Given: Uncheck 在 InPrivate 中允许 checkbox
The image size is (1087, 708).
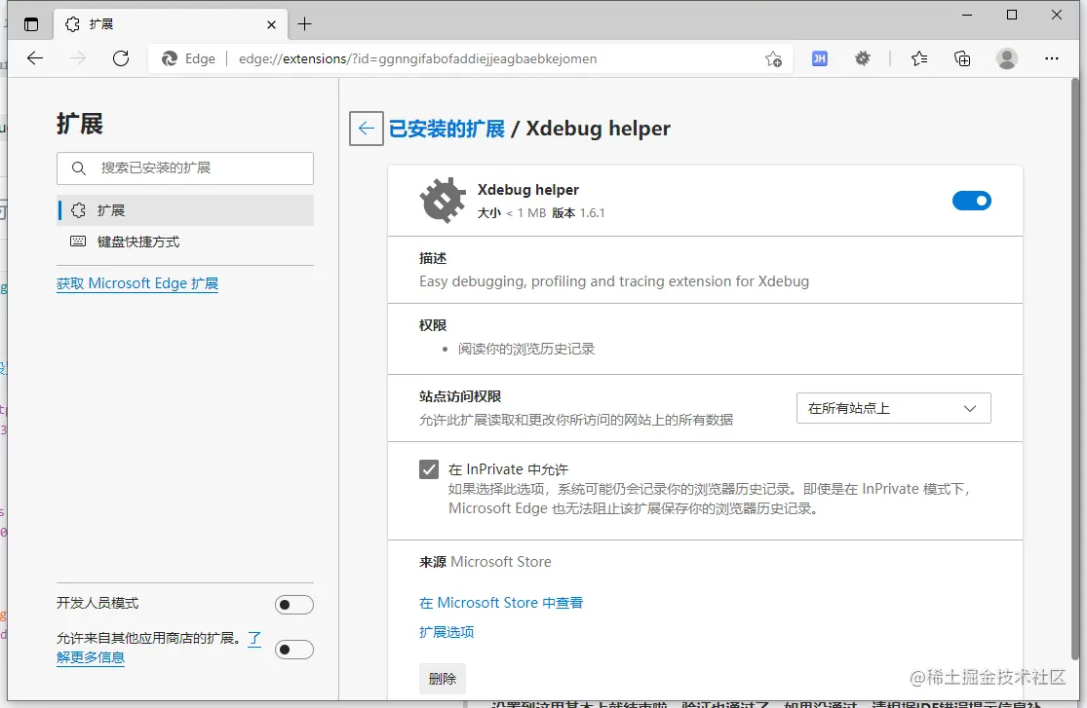Looking at the screenshot, I should click(429, 469).
